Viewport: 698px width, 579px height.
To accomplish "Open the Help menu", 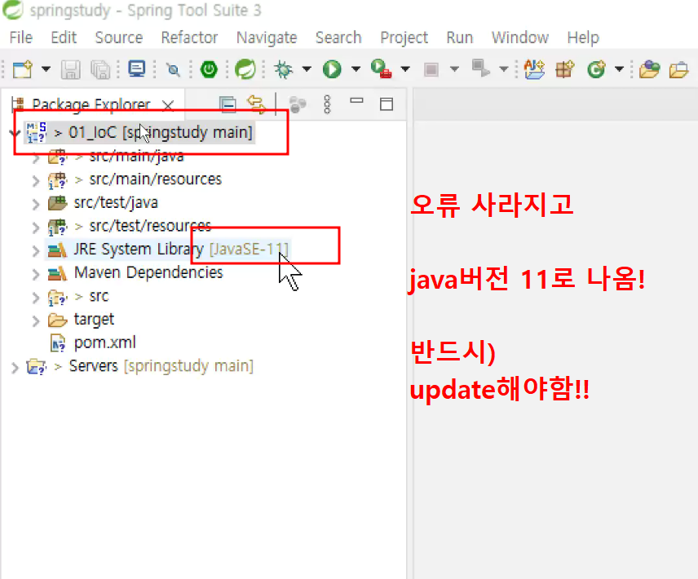I will coord(583,38).
